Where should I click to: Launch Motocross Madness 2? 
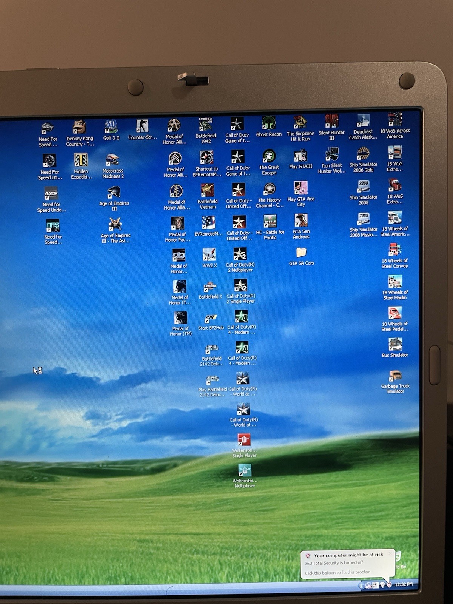[113, 166]
